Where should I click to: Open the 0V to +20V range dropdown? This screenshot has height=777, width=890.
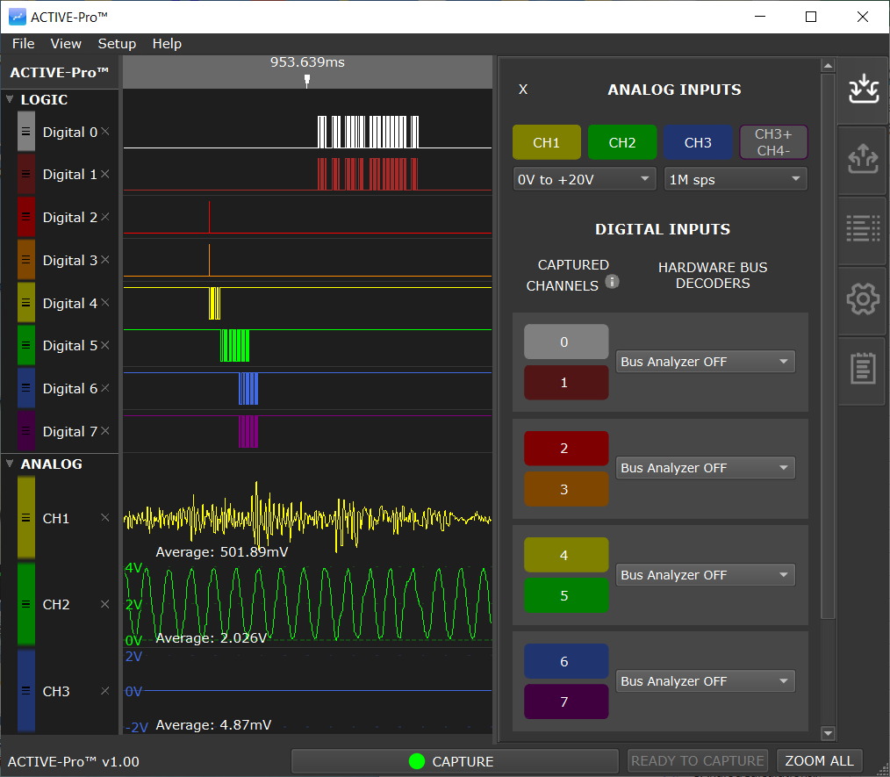pos(584,178)
